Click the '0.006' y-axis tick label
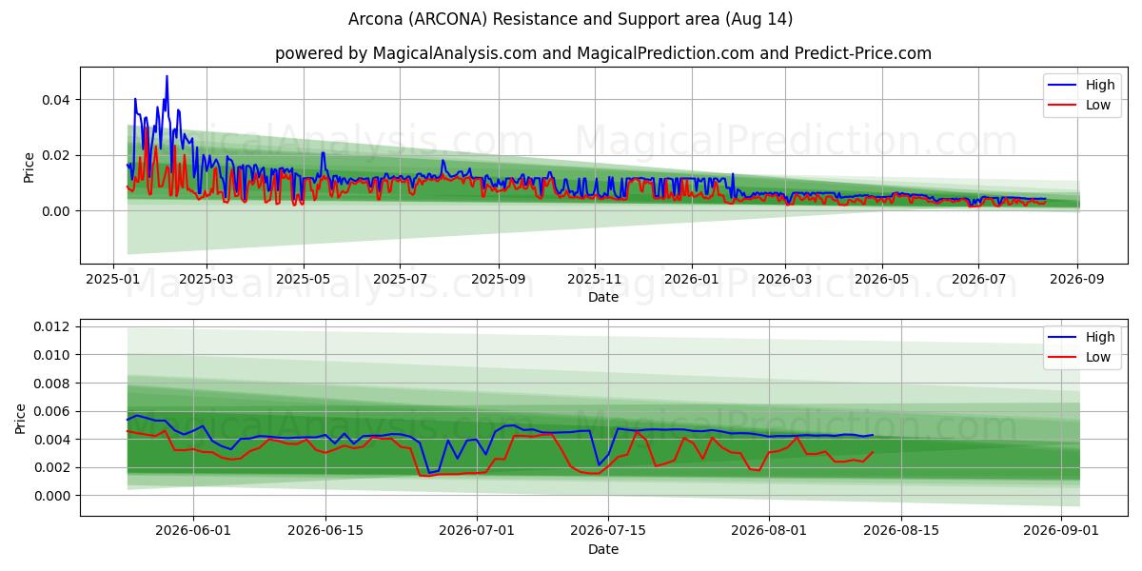Screen dimensions: 1142x571 (53, 411)
